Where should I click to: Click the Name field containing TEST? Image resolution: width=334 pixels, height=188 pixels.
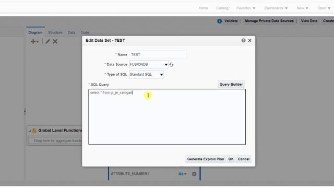tap(158, 54)
